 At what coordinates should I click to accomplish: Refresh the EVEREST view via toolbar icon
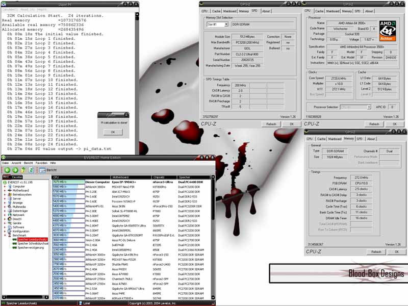click(31, 170)
